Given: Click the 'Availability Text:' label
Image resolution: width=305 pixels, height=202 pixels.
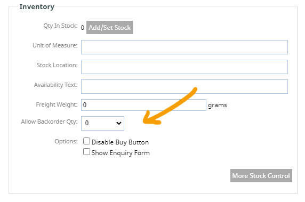Looking at the screenshot, I should [55, 85].
